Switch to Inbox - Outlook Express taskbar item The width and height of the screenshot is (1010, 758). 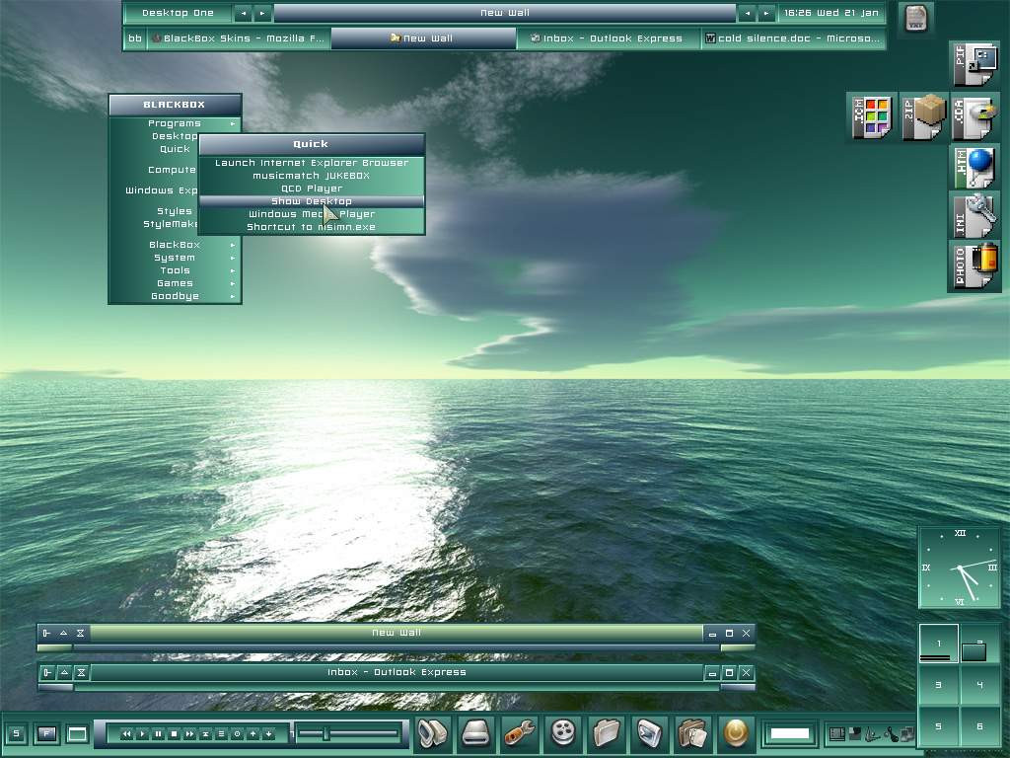[x=609, y=38]
